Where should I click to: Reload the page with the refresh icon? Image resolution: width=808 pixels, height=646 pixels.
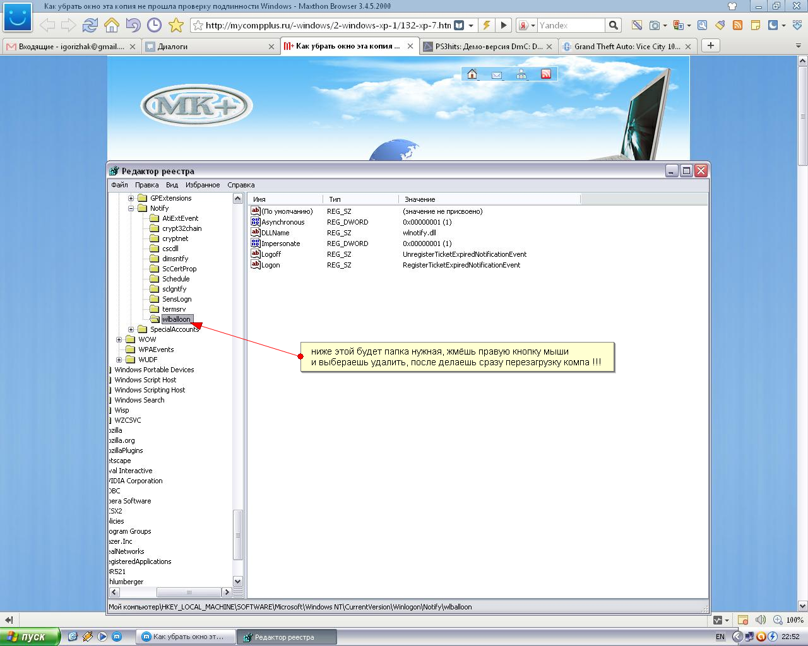pyautogui.click(x=90, y=25)
